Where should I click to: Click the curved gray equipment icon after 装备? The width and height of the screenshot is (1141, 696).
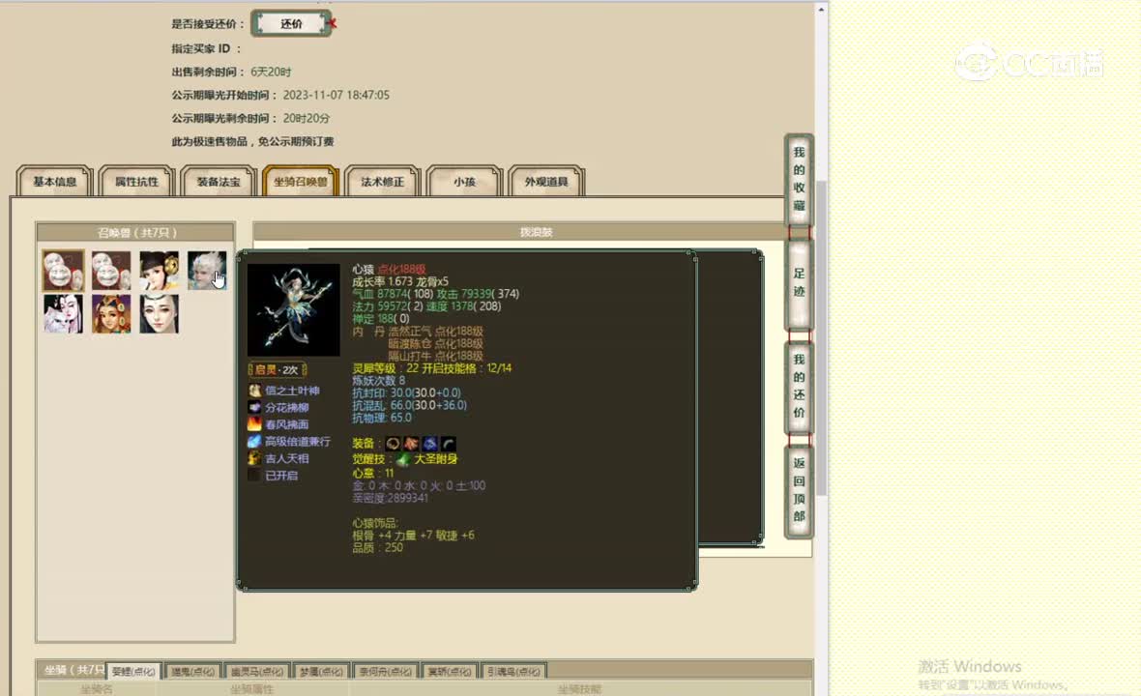(449, 444)
